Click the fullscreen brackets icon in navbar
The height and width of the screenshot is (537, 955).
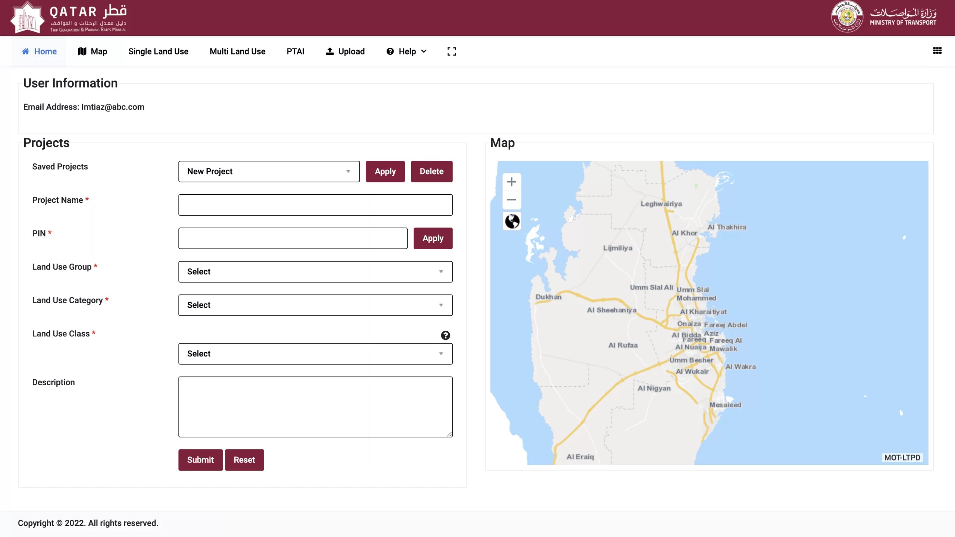(x=451, y=51)
